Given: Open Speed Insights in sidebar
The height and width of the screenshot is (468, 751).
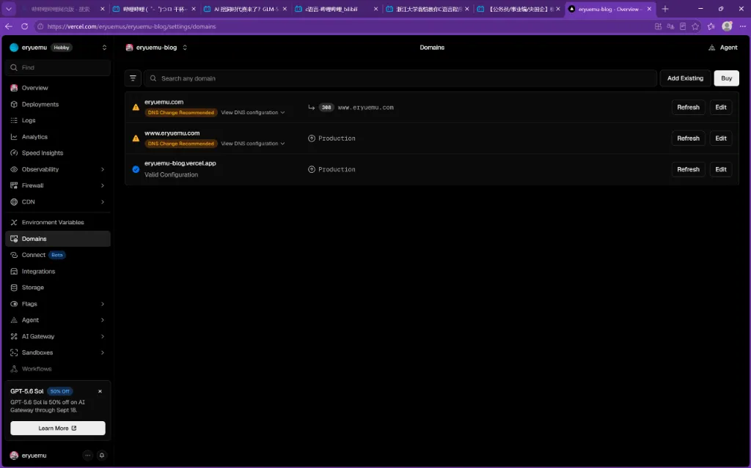Looking at the screenshot, I should pos(58,153).
